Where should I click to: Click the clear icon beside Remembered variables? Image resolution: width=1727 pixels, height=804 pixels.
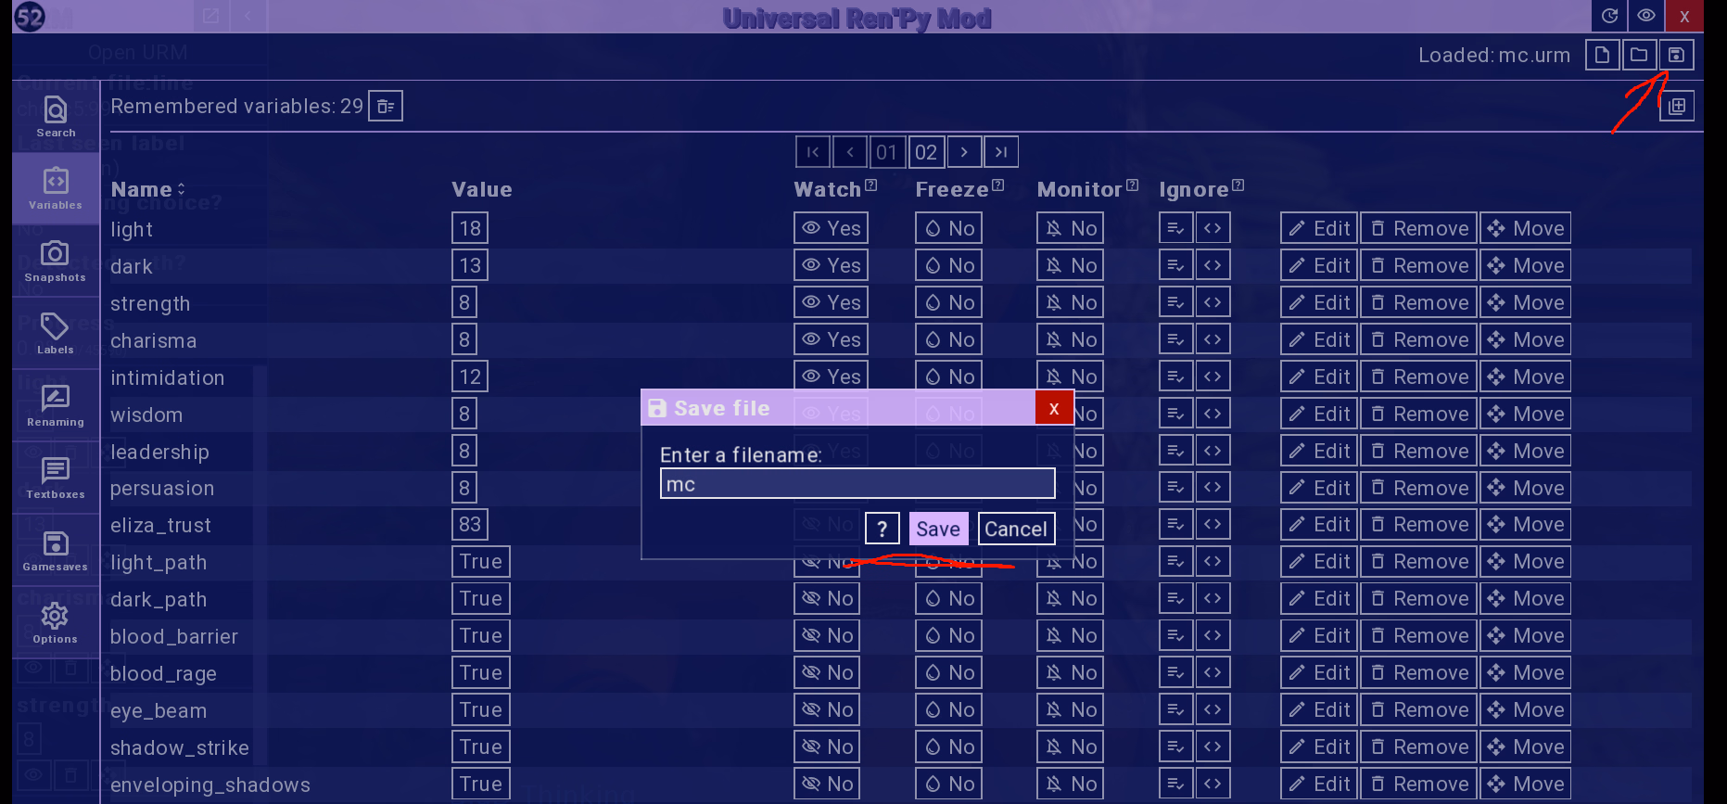386,107
